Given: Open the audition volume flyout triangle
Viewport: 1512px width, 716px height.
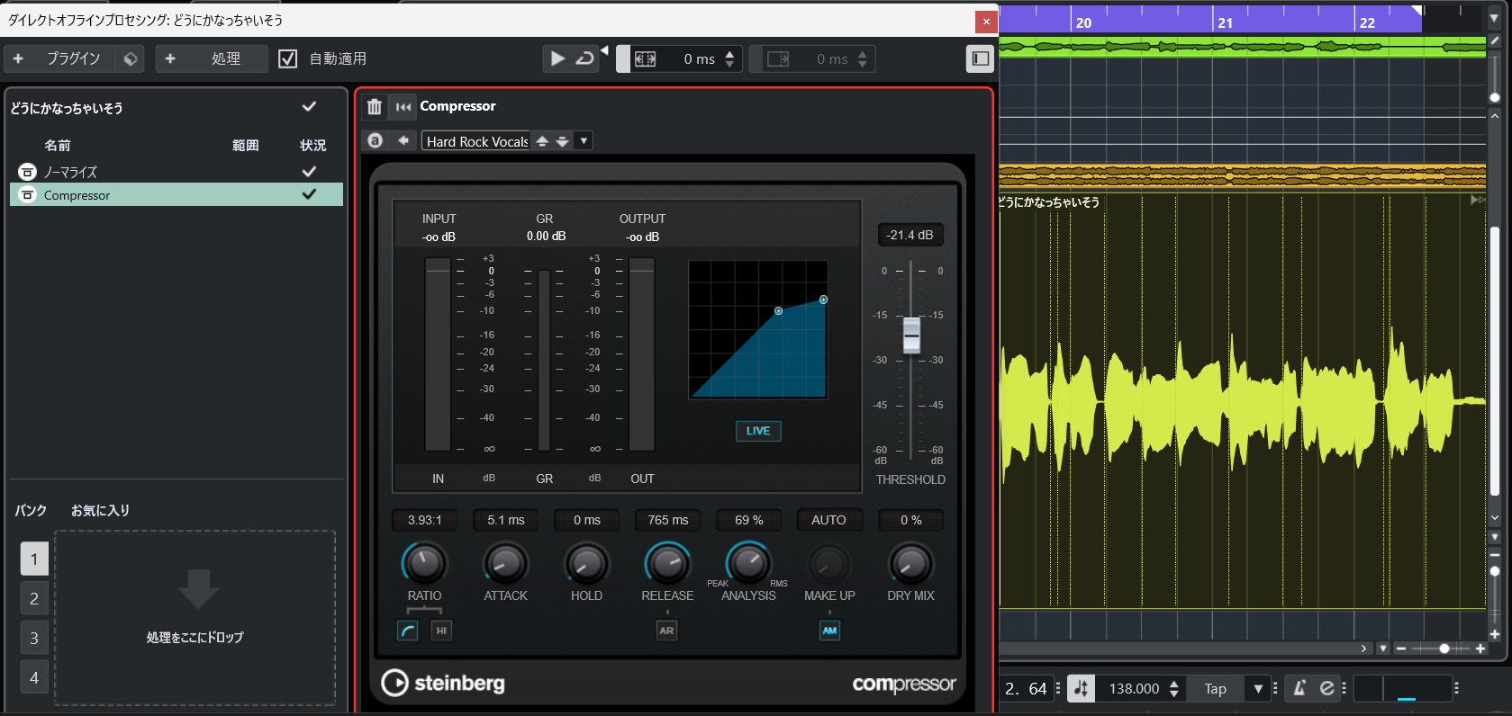Looking at the screenshot, I should pos(604,49).
